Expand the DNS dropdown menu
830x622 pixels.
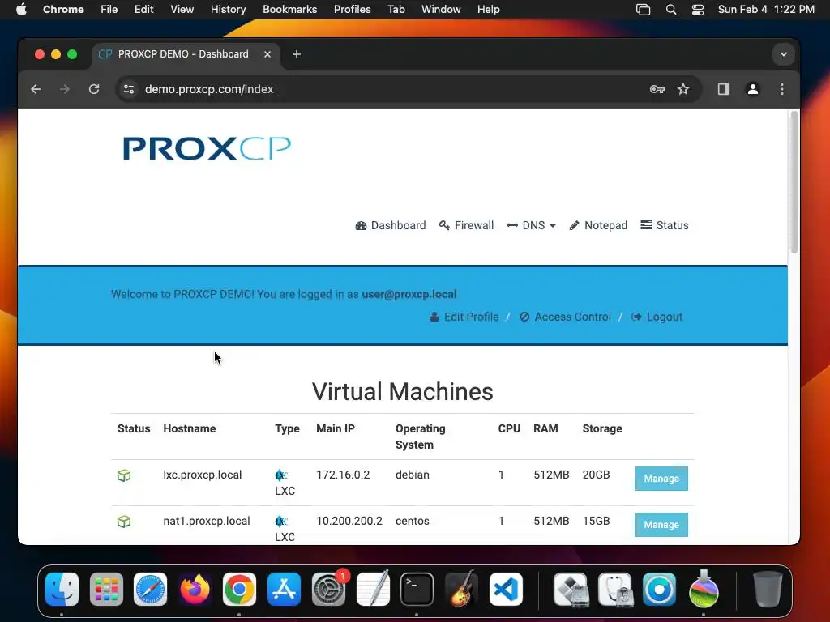(531, 225)
